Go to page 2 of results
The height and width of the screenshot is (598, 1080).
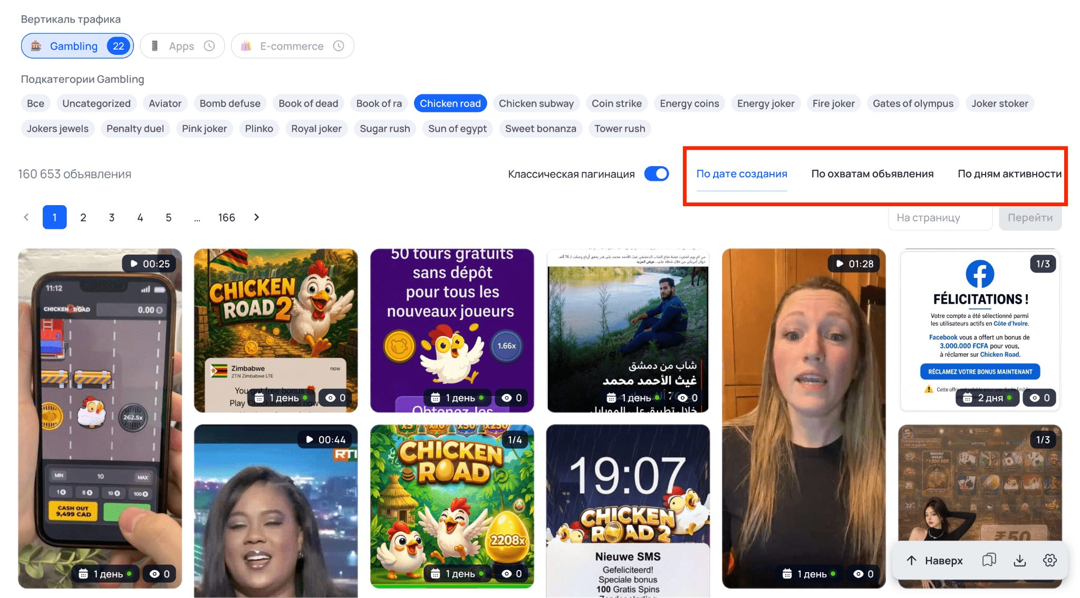pyautogui.click(x=83, y=217)
